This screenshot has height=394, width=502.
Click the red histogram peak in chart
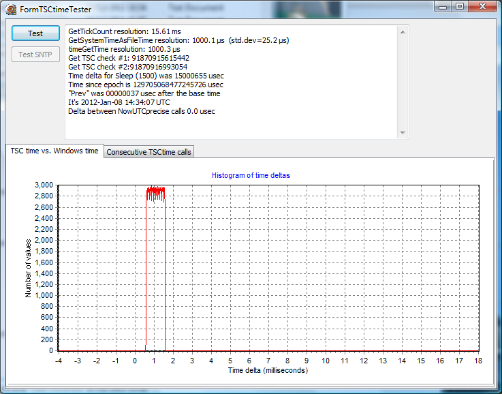click(155, 194)
